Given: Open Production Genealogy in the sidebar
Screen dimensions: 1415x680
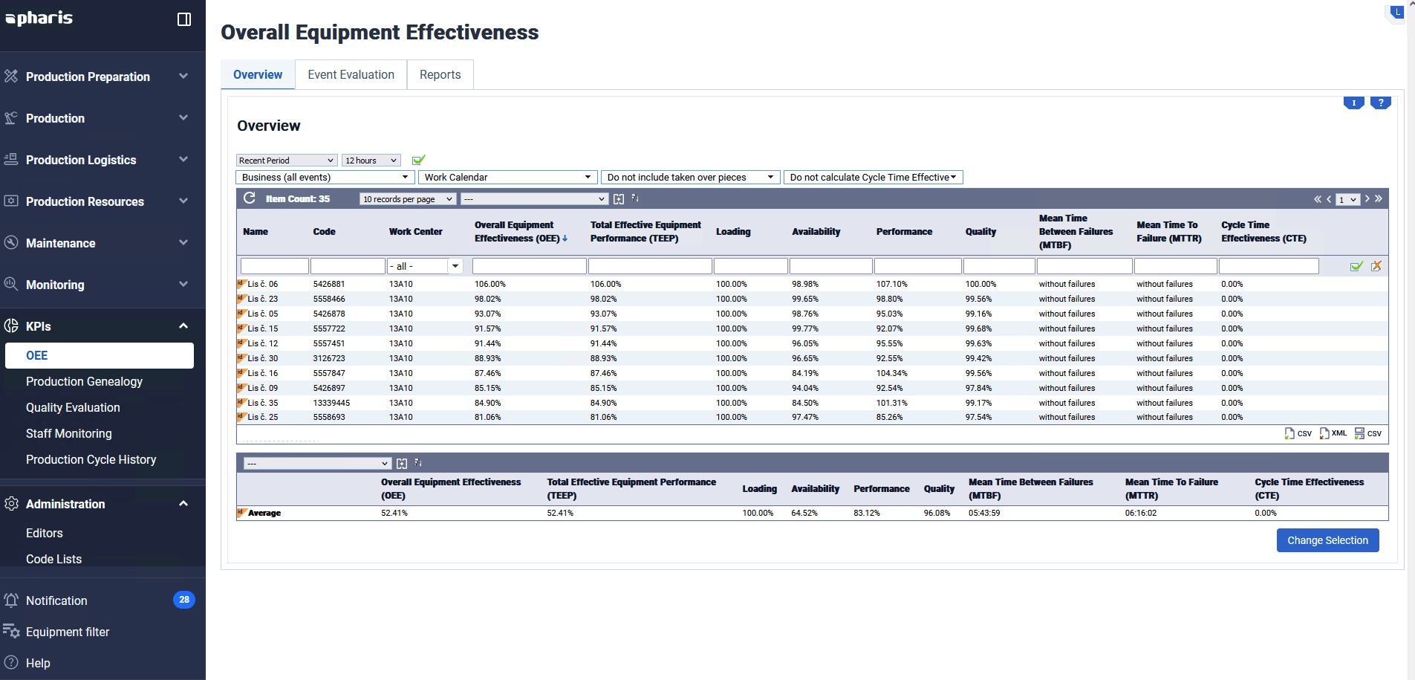Looking at the screenshot, I should click(84, 381).
